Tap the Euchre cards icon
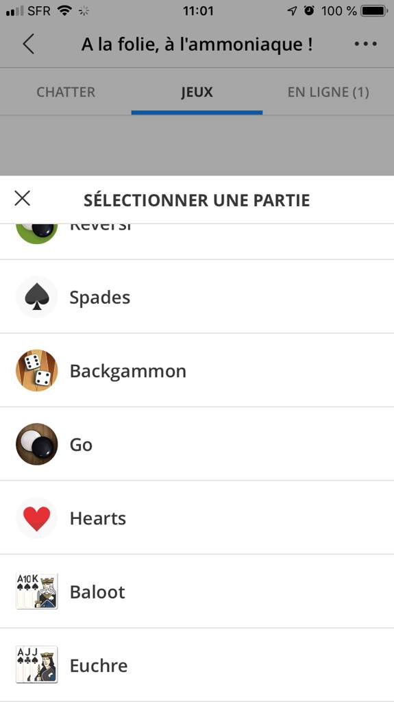The image size is (394, 702). click(37, 665)
